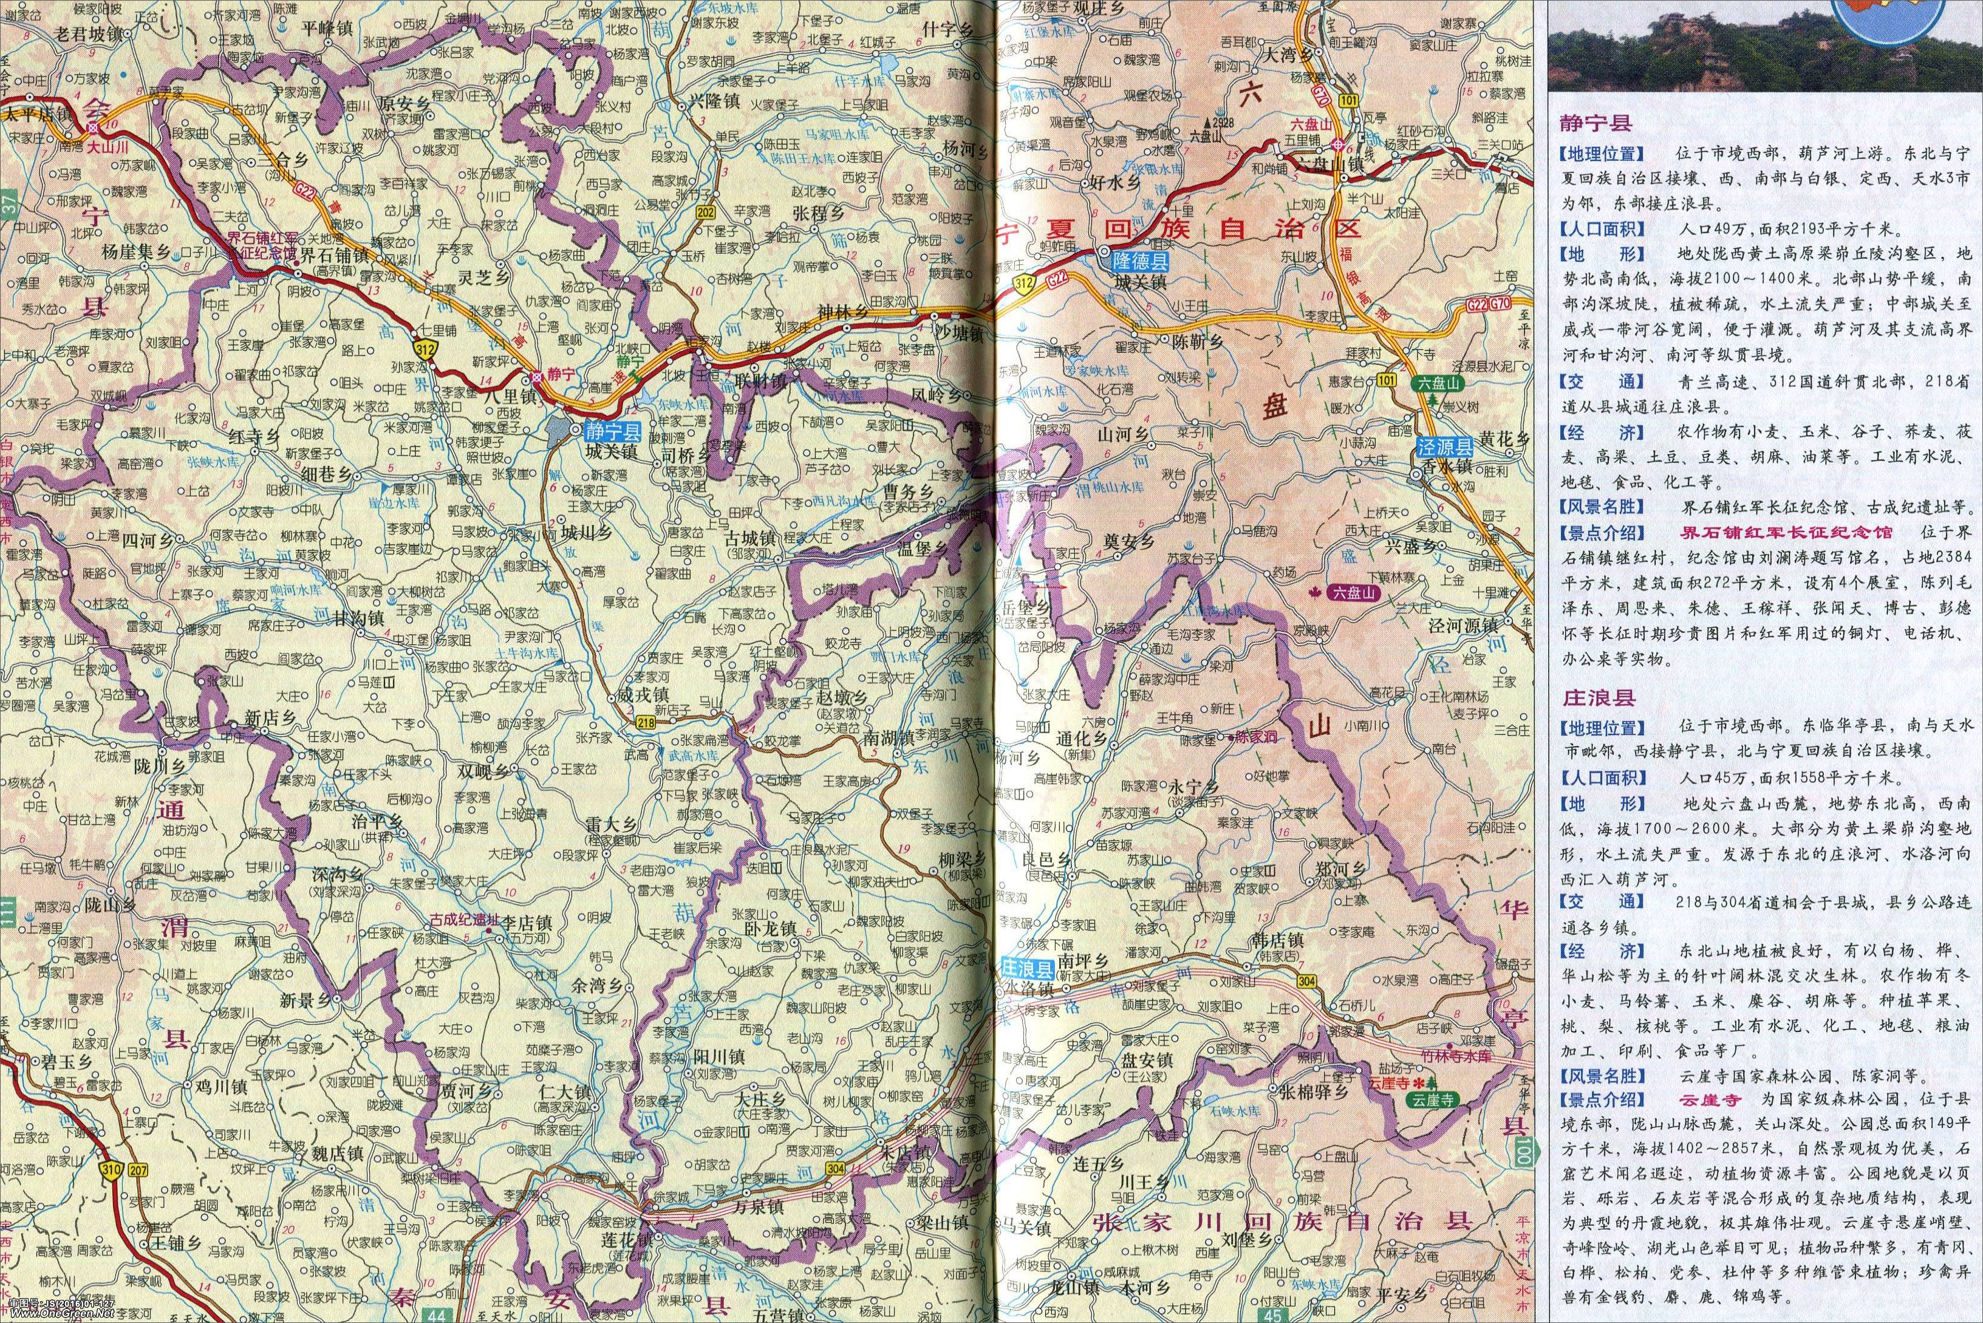Select the blue 庄浪县 label on the map
Viewport: 1983px width, 1323px height.
click(1028, 968)
